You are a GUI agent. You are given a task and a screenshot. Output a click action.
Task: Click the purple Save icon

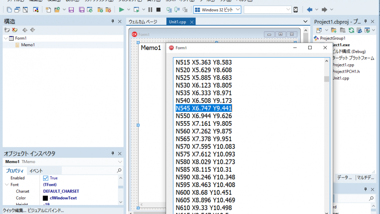point(71,10)
